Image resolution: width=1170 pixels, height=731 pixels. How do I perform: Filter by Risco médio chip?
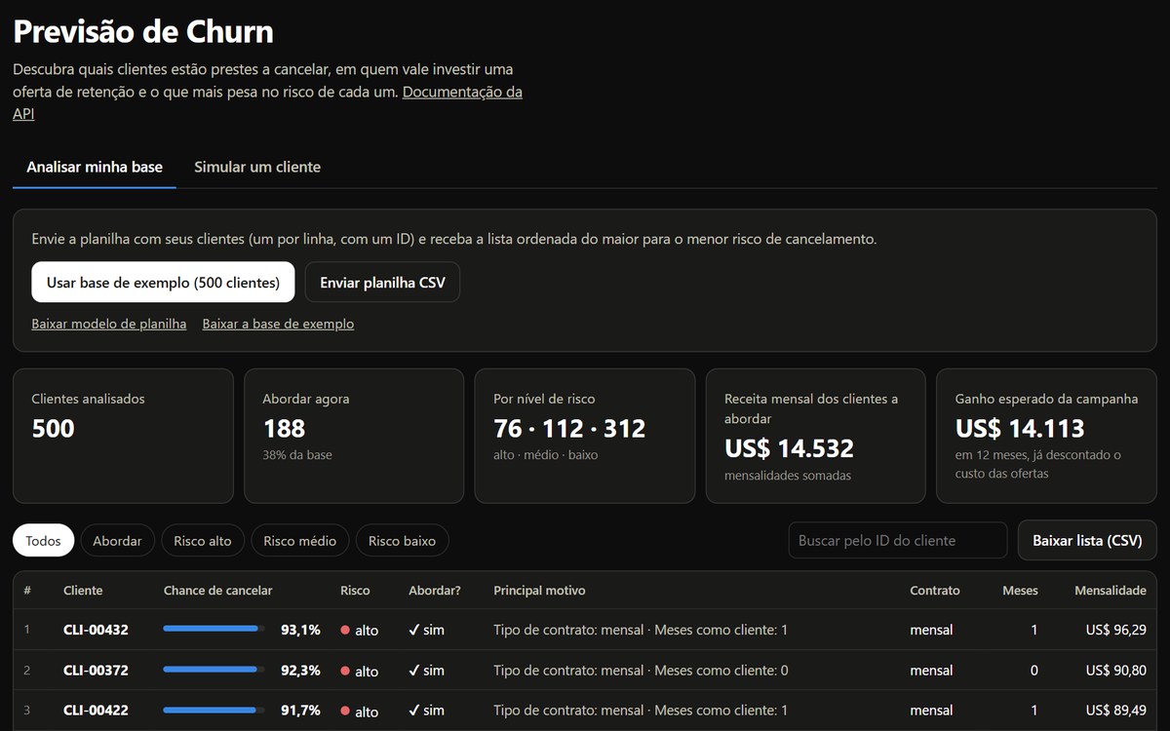299,541
